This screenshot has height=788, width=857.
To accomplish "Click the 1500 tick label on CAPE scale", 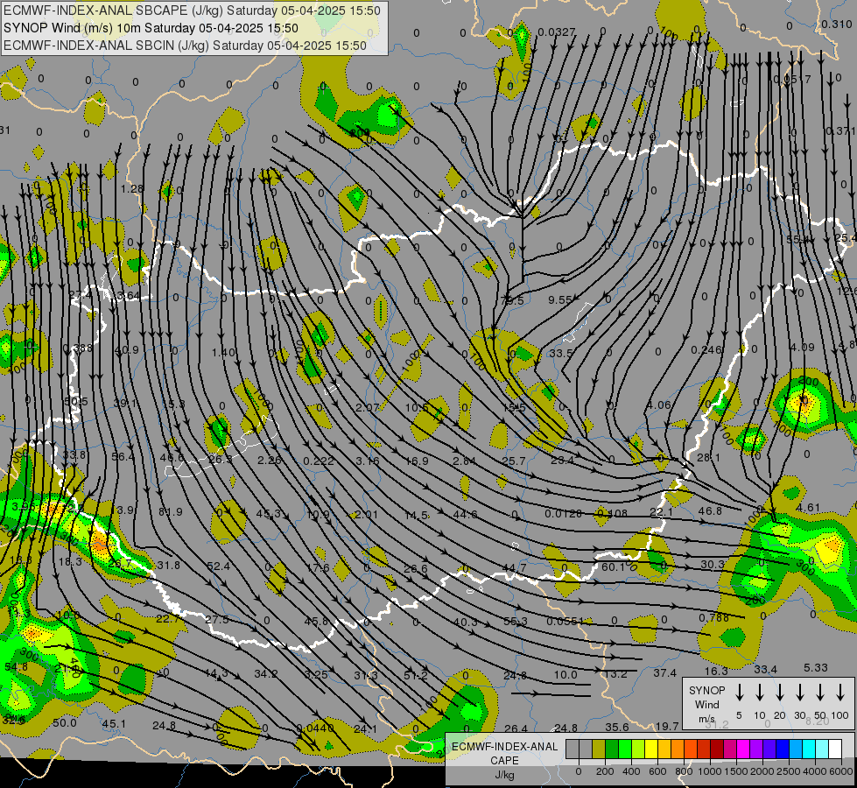I will pos(735,771).
